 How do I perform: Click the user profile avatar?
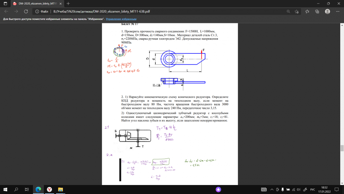coord(327,11)
